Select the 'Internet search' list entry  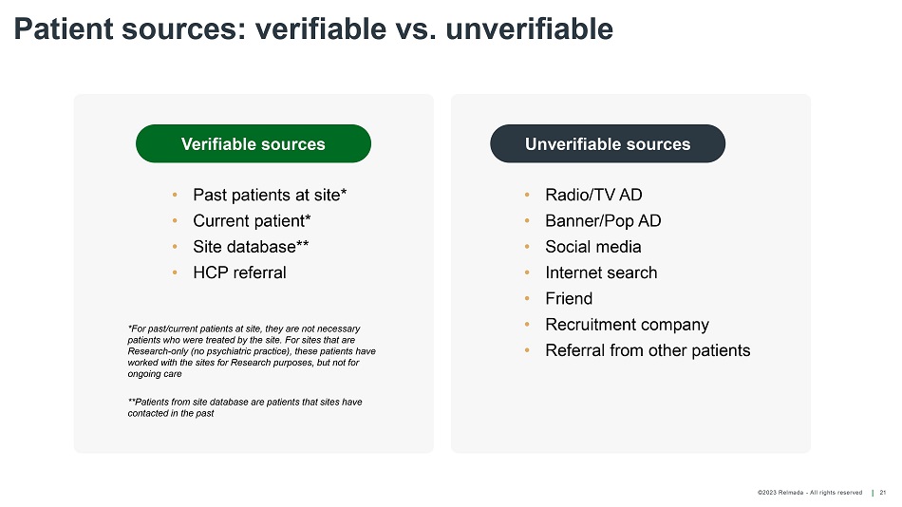[601, 272]
